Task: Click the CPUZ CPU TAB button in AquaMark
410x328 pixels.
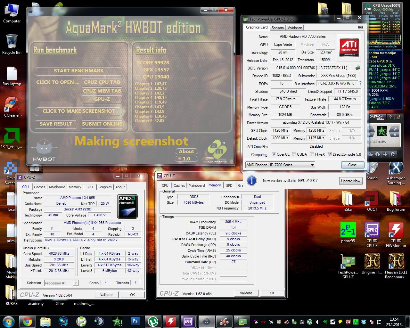Action: click(x=102, y=82)
